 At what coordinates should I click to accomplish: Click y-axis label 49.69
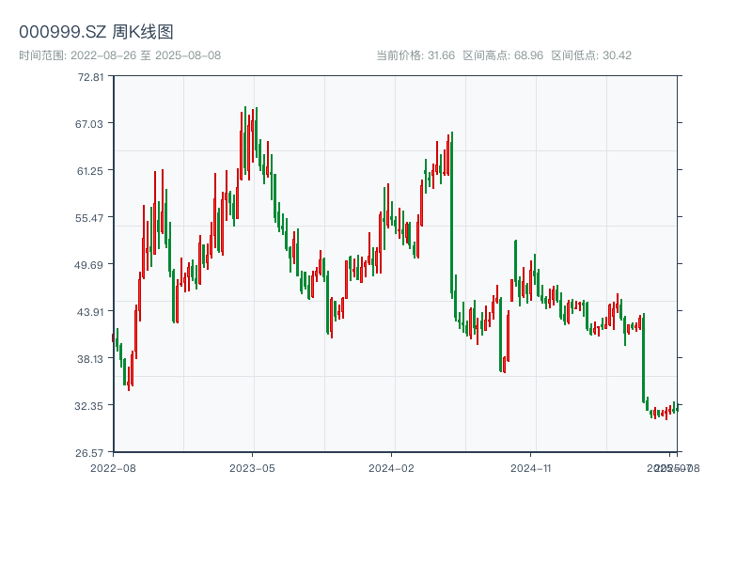(x=88, y=265)
